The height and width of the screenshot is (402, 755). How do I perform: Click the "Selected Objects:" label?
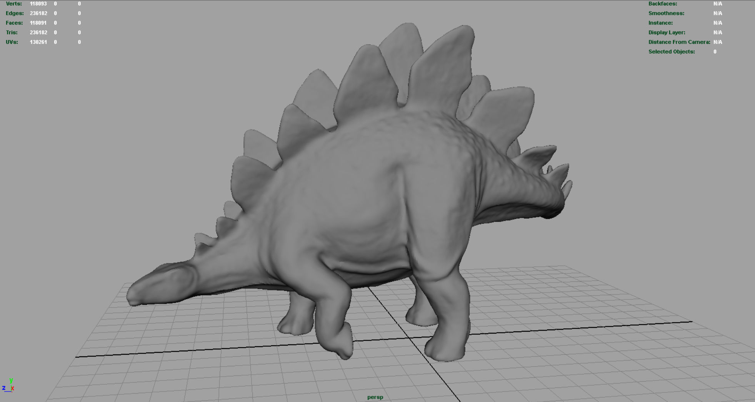point(672,52)
